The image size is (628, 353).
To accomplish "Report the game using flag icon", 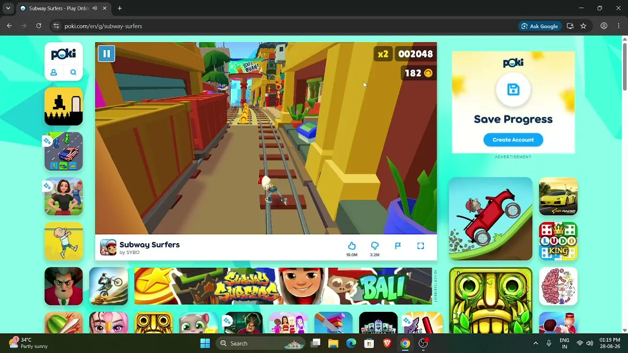I will coord(398,246).
